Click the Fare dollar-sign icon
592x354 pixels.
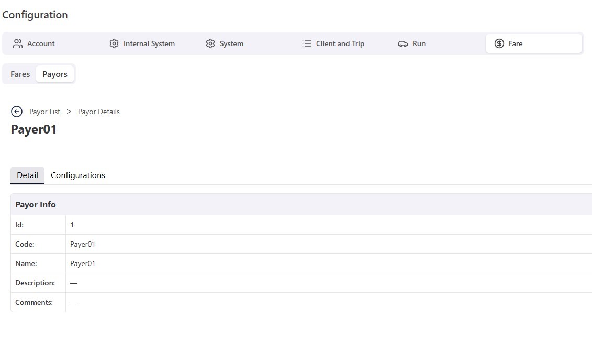pos(499,43)
